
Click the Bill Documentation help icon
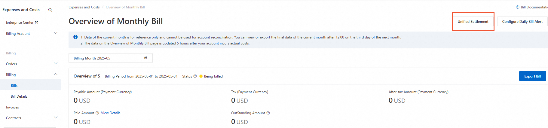(518, 7)
